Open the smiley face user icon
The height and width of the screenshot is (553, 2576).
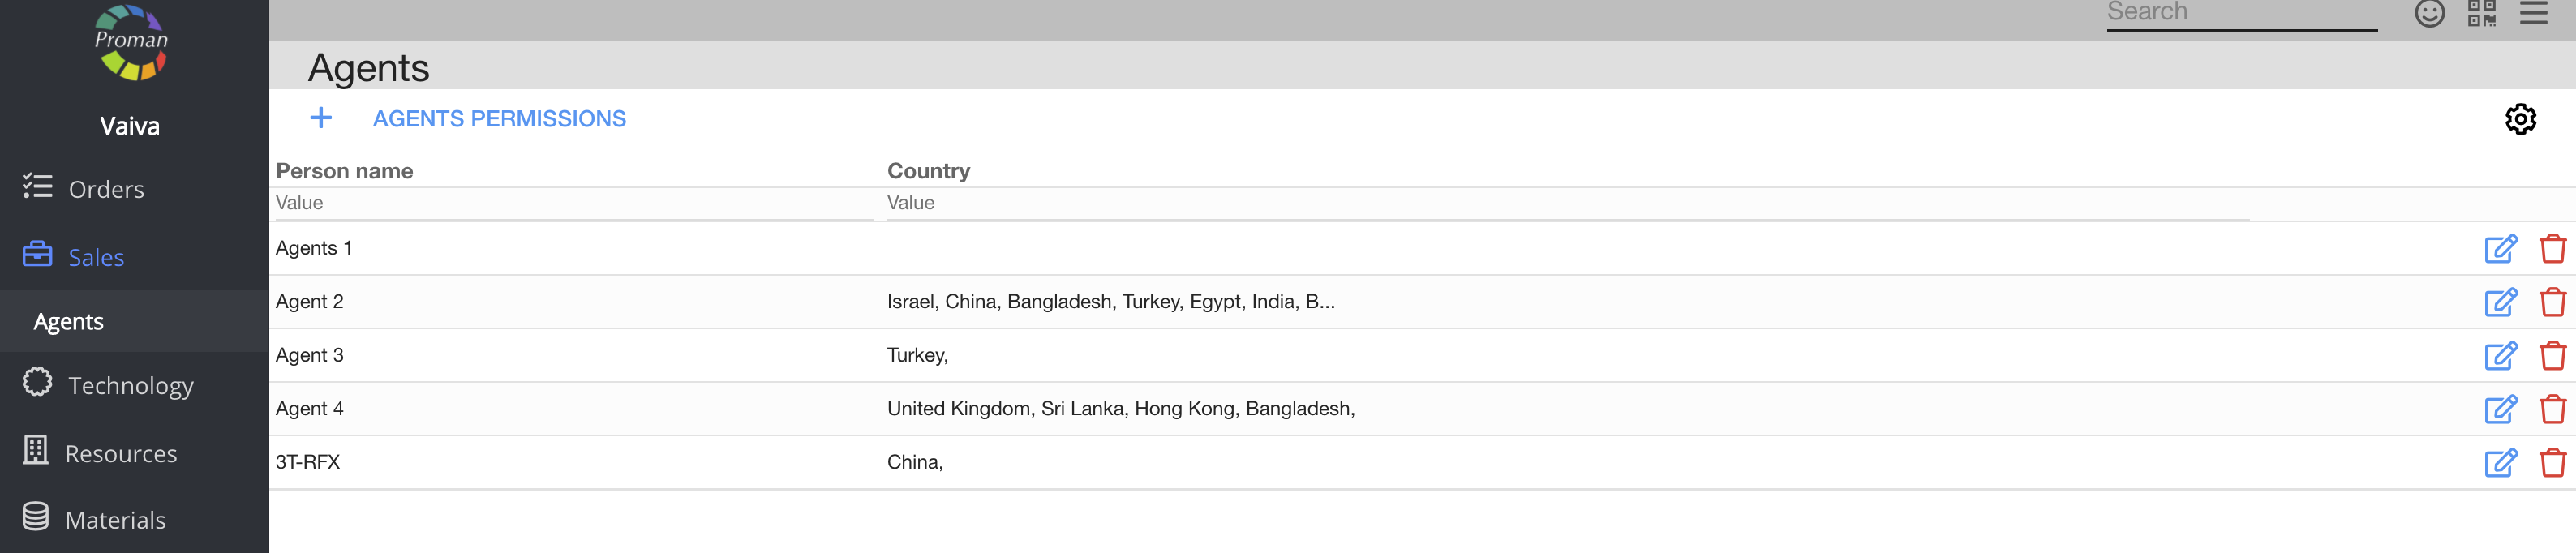(2429, 13)
